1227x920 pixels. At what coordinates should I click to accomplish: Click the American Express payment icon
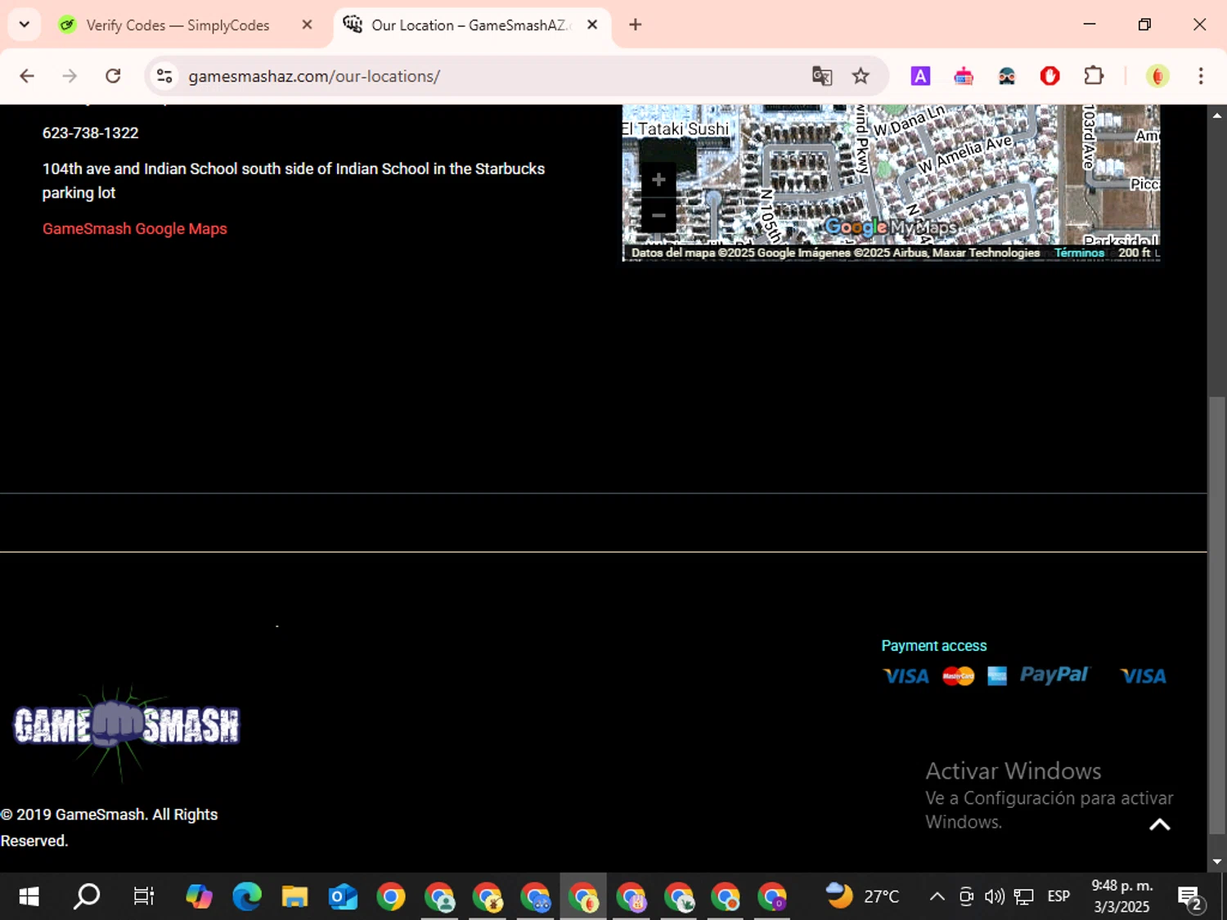996,676
